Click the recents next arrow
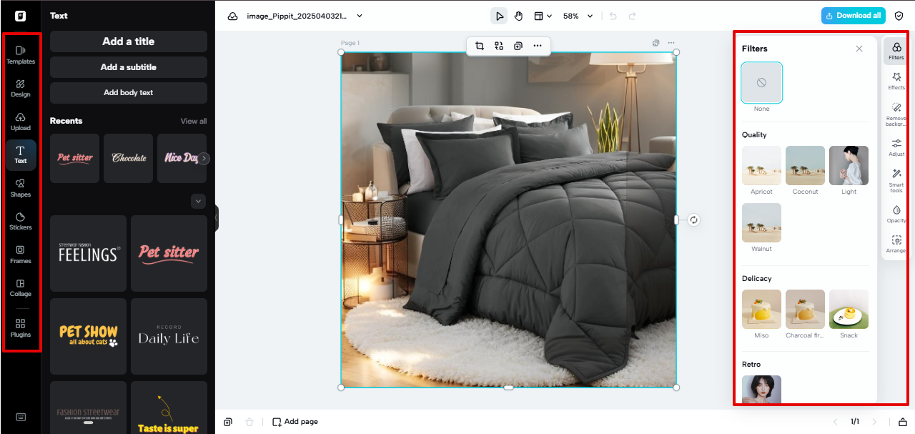Viewport: 915px width, 434px height. (x=204, y=158)
